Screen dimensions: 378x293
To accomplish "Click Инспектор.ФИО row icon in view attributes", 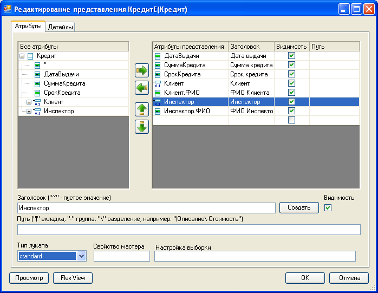I will pyautogui.click(x=158, y=111).
